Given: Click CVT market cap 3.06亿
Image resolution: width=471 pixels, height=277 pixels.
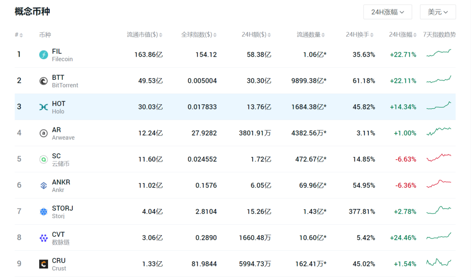Looking at the screenshot, I should (152, 238).
